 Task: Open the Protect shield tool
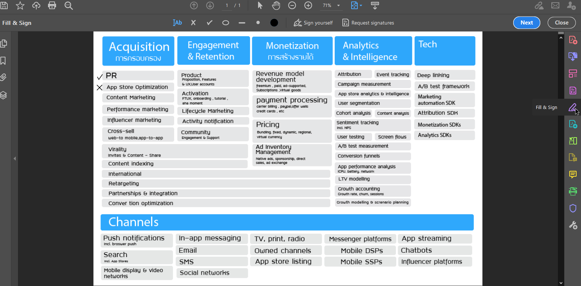click(x=573, y=208)
